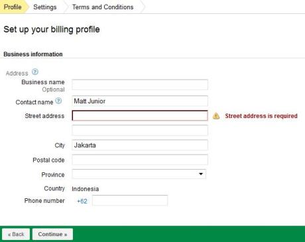Click the Indonesia country value
305x242 pixels.
point(86,189)
